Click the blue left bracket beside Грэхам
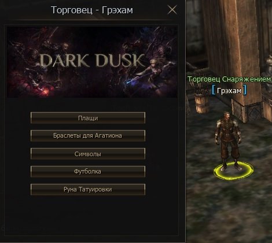This screenshot has width=272, height=243. pos(214,90)
